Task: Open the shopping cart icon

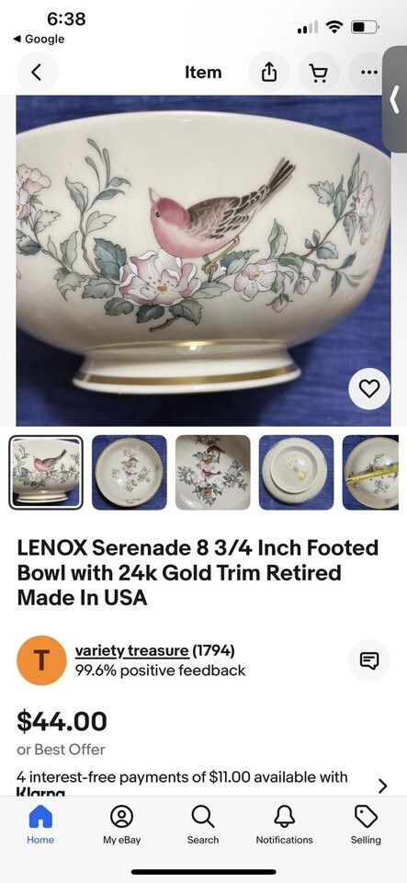Action: click(x=319, y=72)
